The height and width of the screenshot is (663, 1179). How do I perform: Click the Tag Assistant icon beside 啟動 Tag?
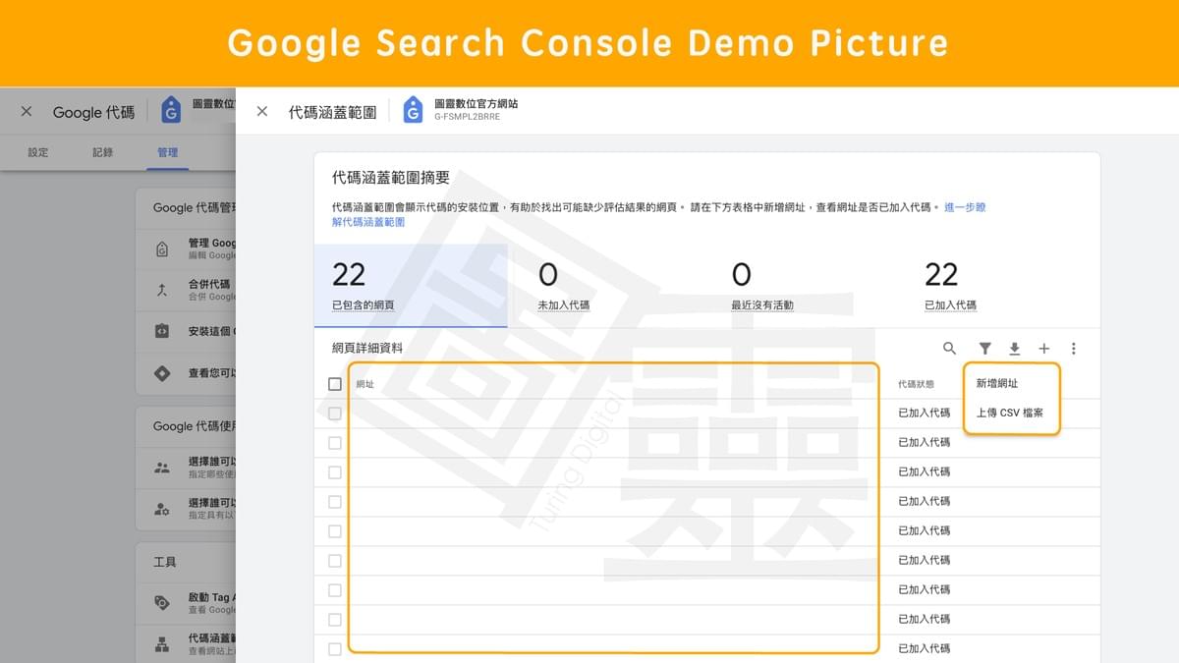(x=162, y=603)
